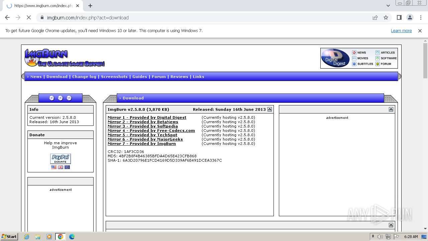This screenshot has height=241, width=428.
Task: Open Guides in site menu
Action: click(140, 77)
